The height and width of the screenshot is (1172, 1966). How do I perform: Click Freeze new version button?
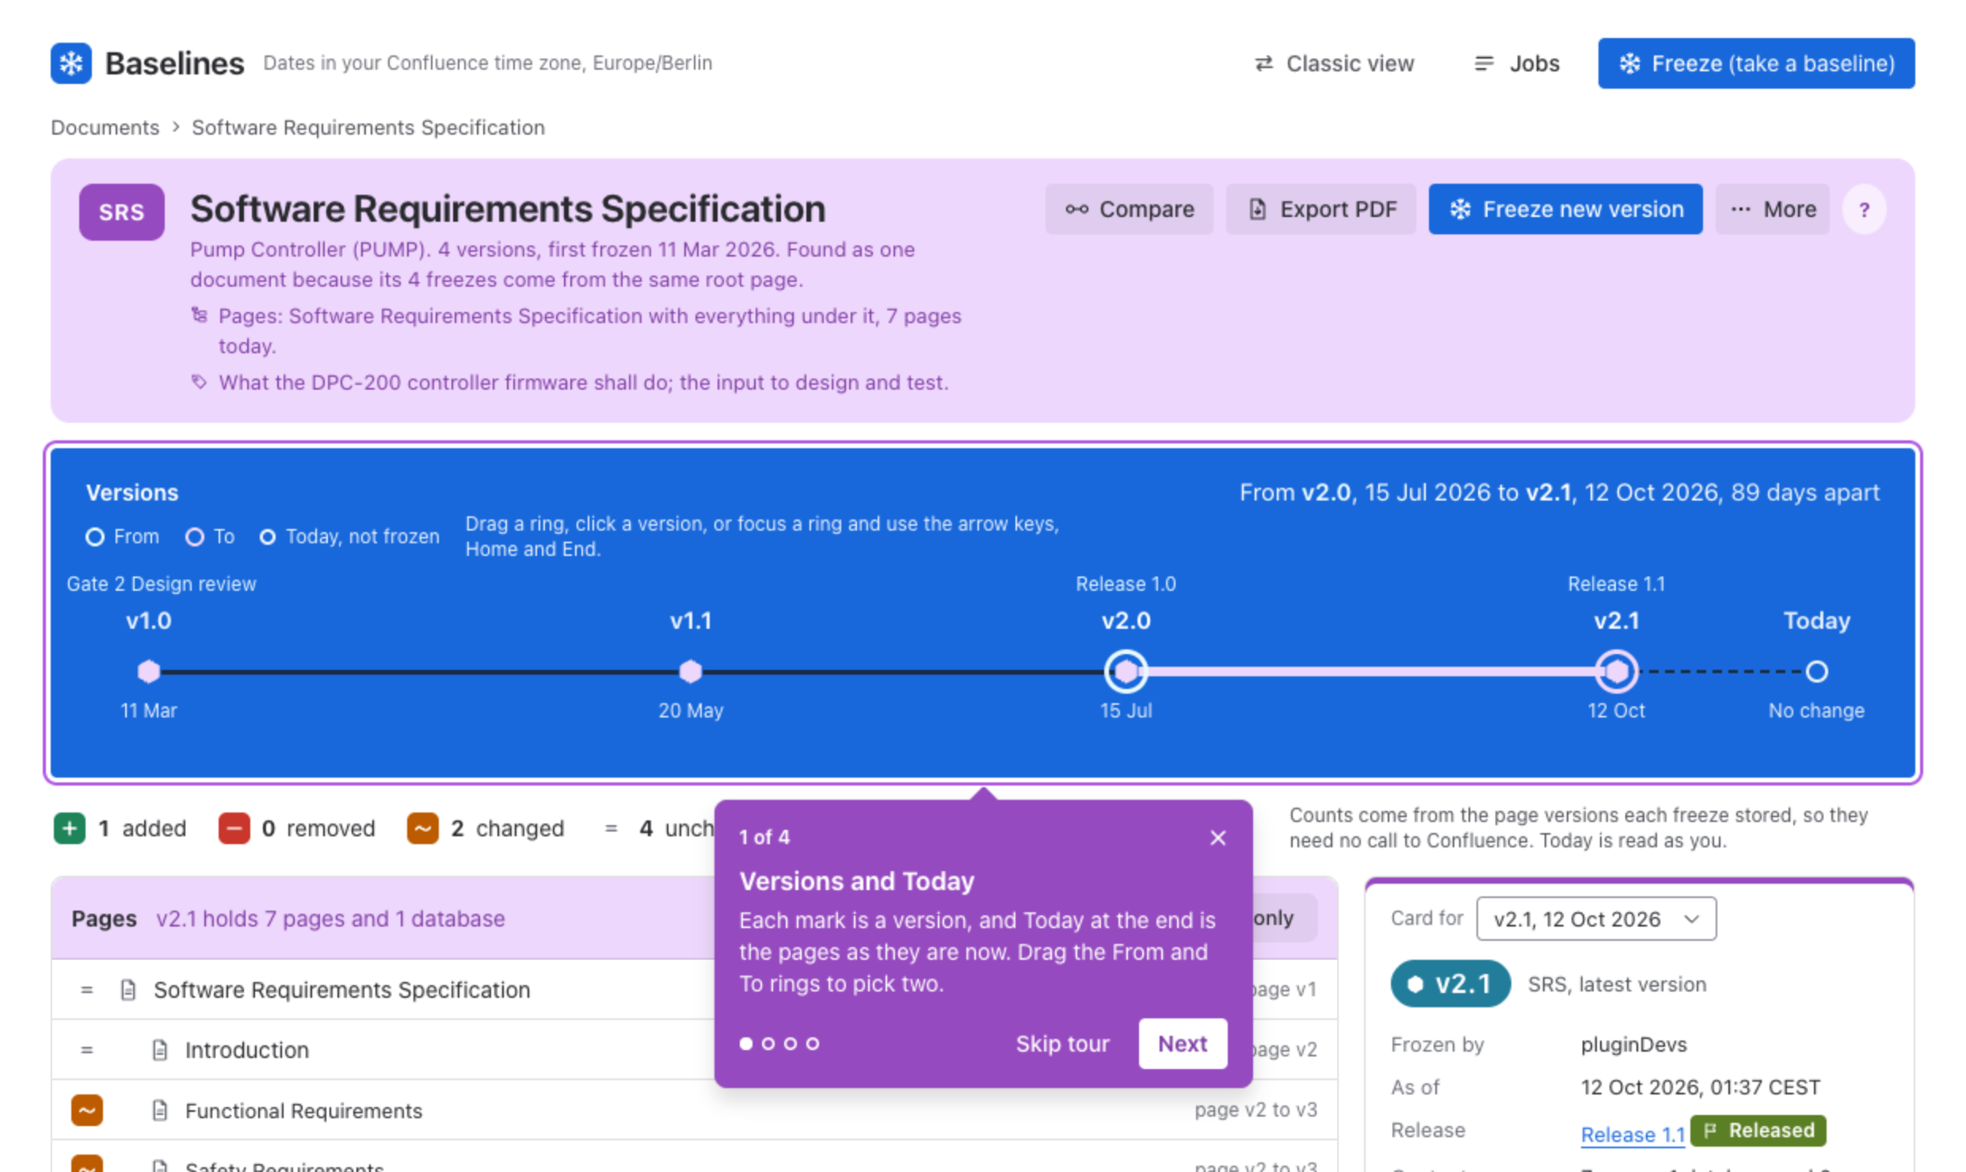[x=1565, y=209]
